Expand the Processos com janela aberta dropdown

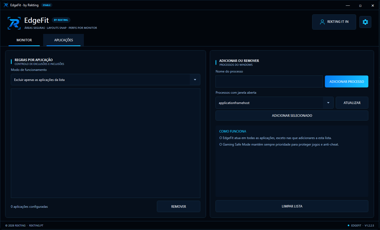tap(274, 103)
